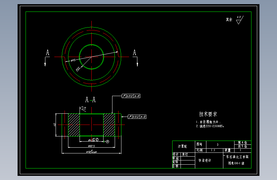
Task: Select the right section-cut marker A
Action: [x=135, y=53]
